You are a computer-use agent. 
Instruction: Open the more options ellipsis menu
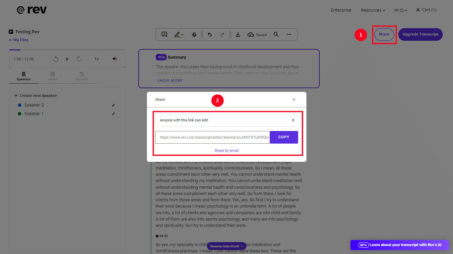pos(289,34)
